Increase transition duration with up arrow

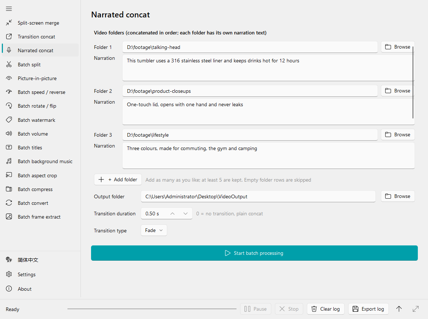click(173, 214)
